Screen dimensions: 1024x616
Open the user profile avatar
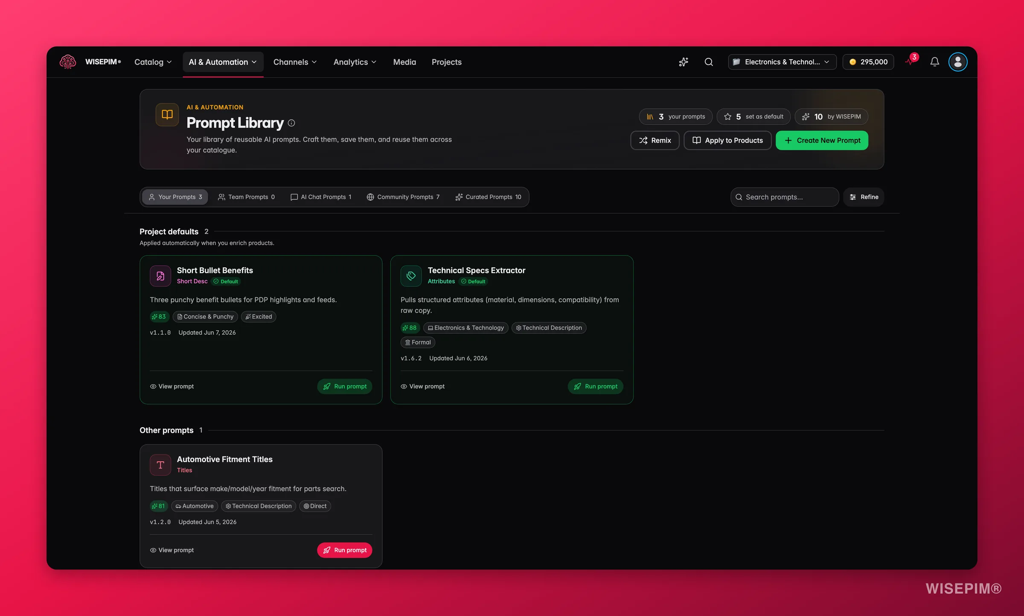[x=958, y=62]
